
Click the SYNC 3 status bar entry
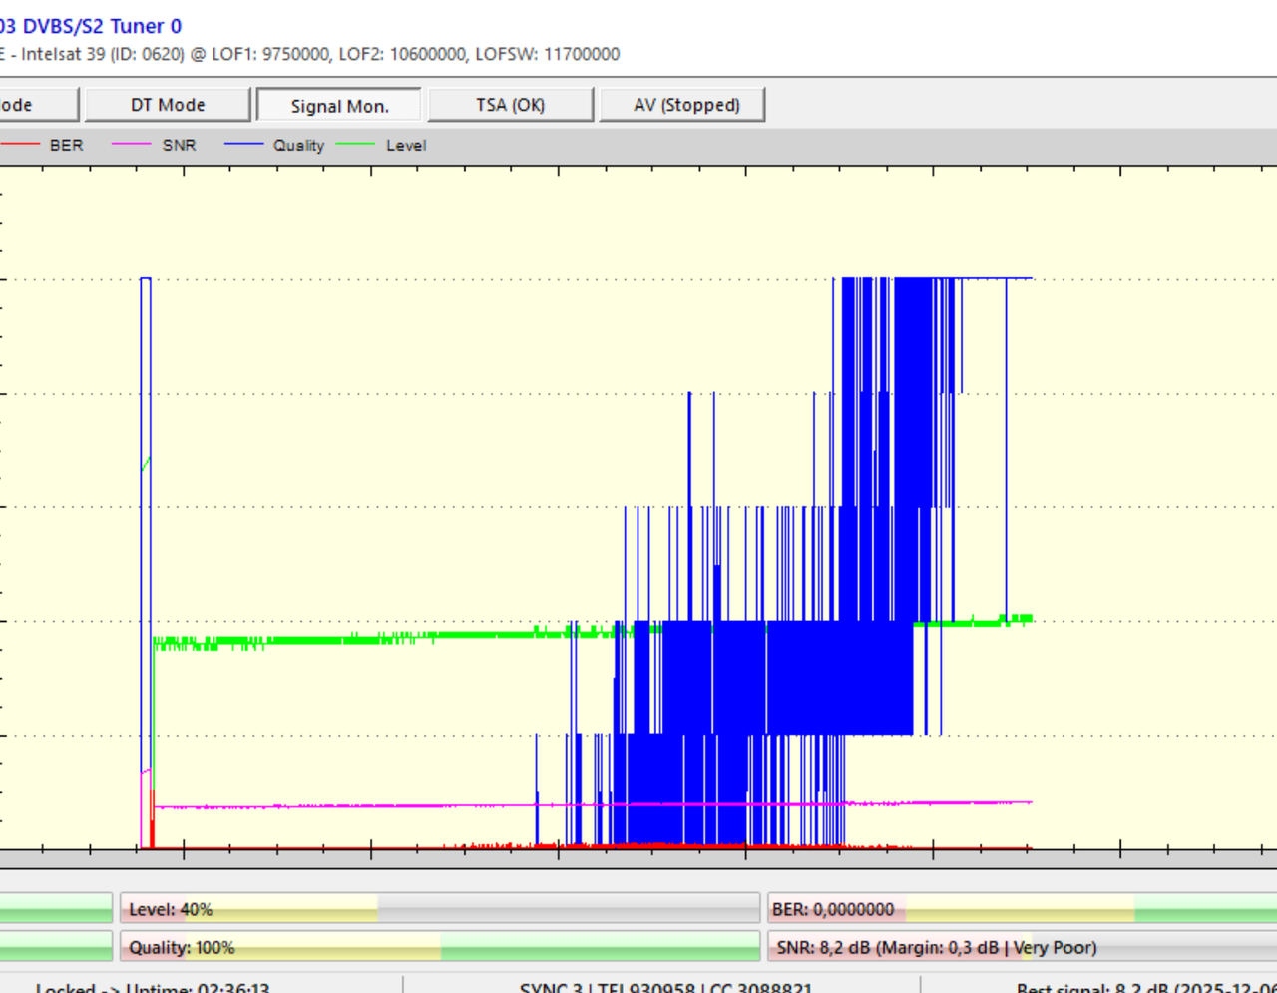pos(665,987)
